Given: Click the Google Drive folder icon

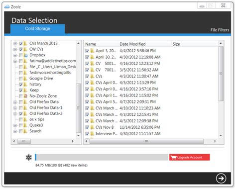Looking at the screenshot, I should coord(25,79).
